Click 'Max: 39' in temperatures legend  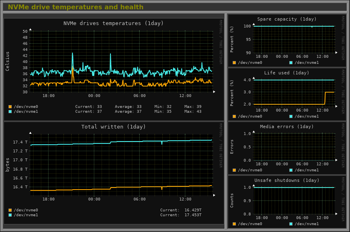[193, 107]
